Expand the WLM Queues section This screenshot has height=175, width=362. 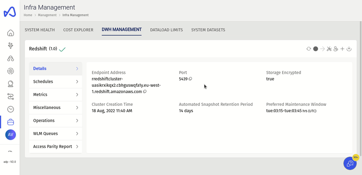(56, 133)
